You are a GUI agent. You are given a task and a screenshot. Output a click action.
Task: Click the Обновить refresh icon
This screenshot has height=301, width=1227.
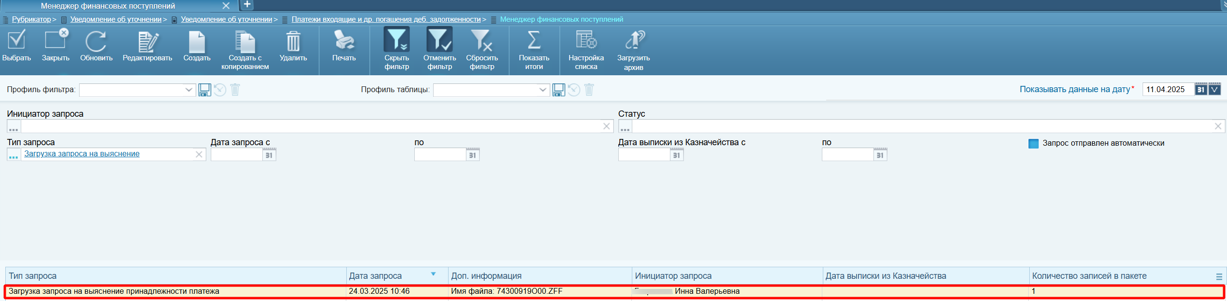point(96,42)
